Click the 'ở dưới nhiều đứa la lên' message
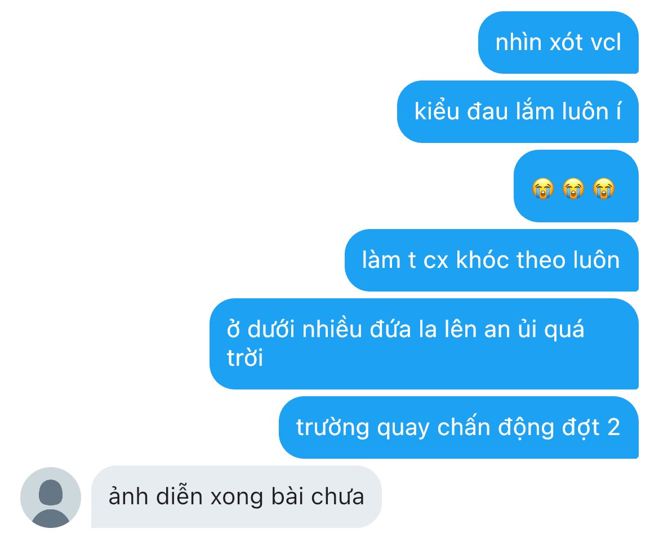This screenshot has width=659, height=533. coord(424,343)
